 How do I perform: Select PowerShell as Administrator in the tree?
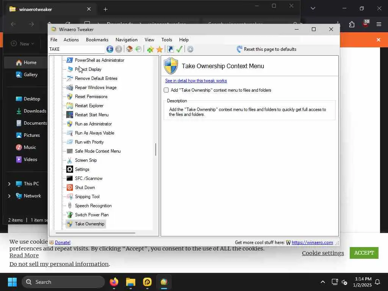100,60
